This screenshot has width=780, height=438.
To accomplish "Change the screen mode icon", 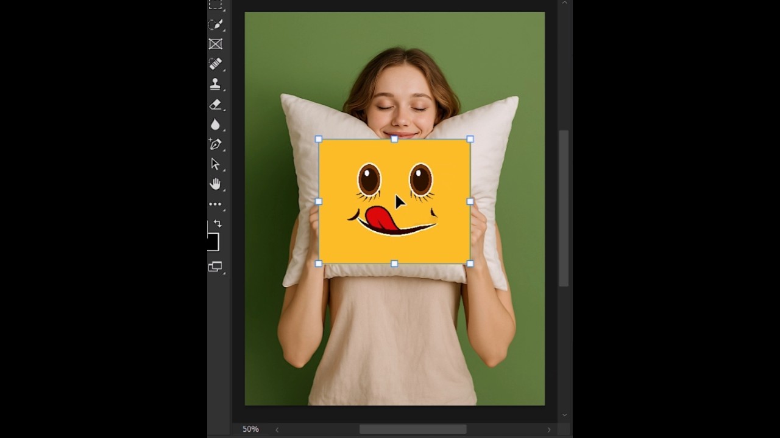I will [x=215, y=266].
